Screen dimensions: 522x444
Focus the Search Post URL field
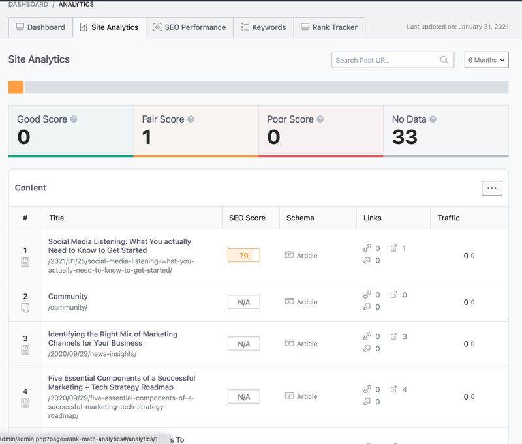(393, 60)
